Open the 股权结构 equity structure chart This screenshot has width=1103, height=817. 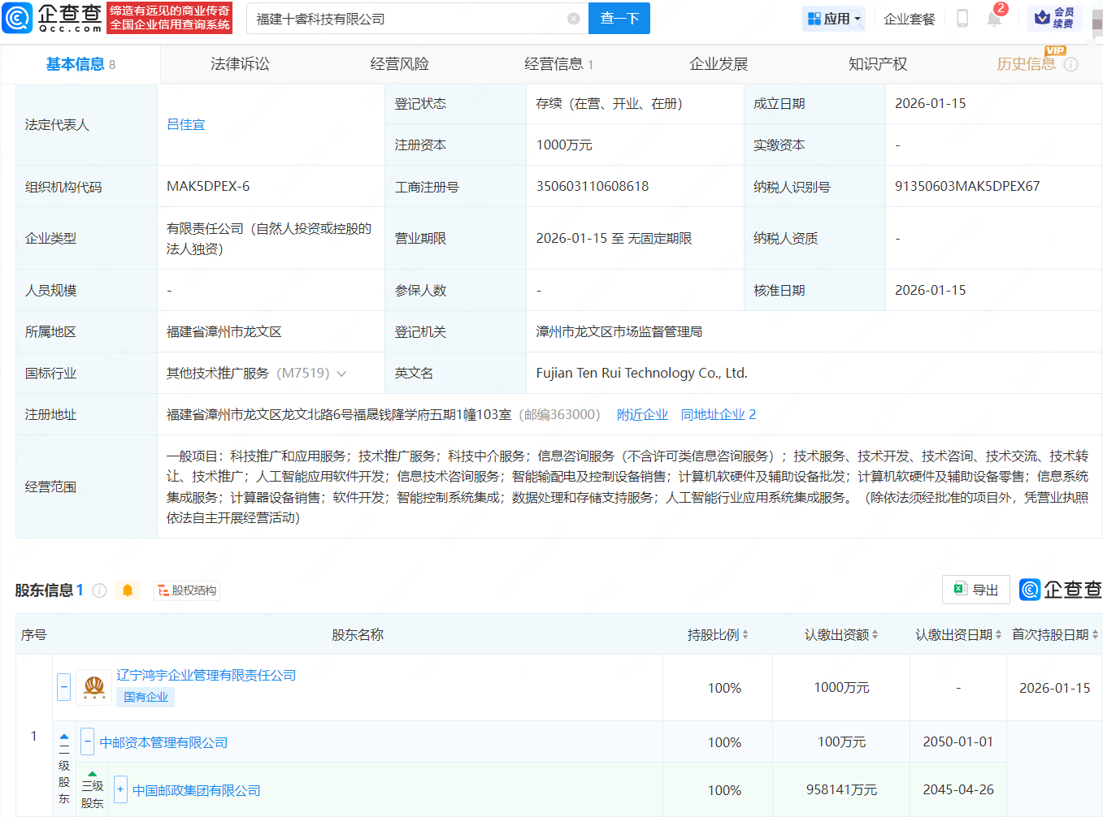coord(187,590)
